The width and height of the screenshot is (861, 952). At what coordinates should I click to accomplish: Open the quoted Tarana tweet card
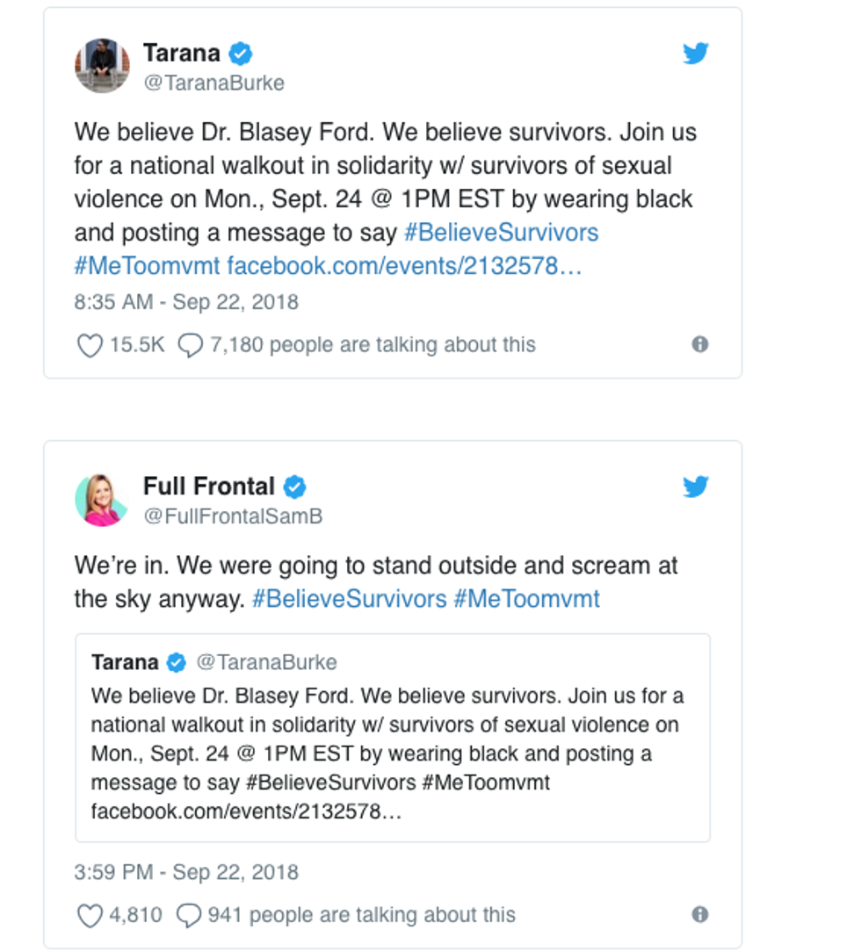(392, 738)
